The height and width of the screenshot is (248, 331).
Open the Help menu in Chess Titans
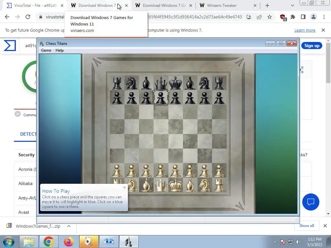59,50
